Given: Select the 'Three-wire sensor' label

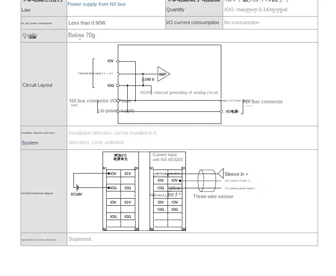Looking at the screenshot, I should point(213,197).
